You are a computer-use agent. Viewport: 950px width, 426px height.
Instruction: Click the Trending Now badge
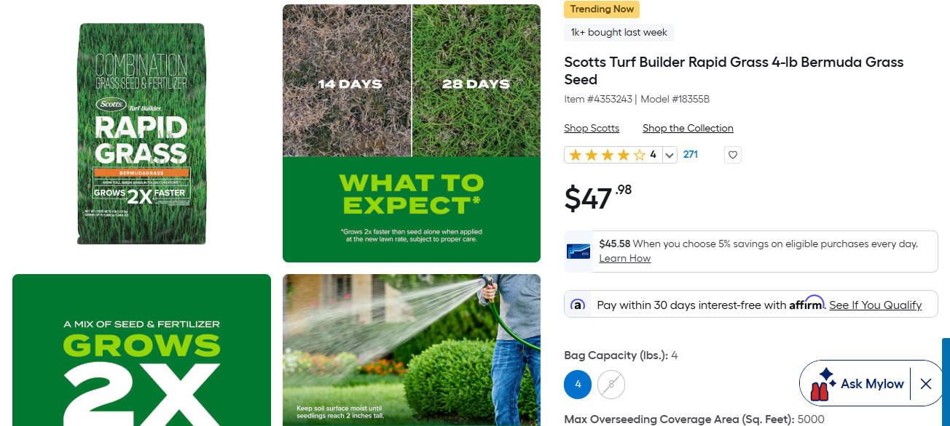click(602, 9)
